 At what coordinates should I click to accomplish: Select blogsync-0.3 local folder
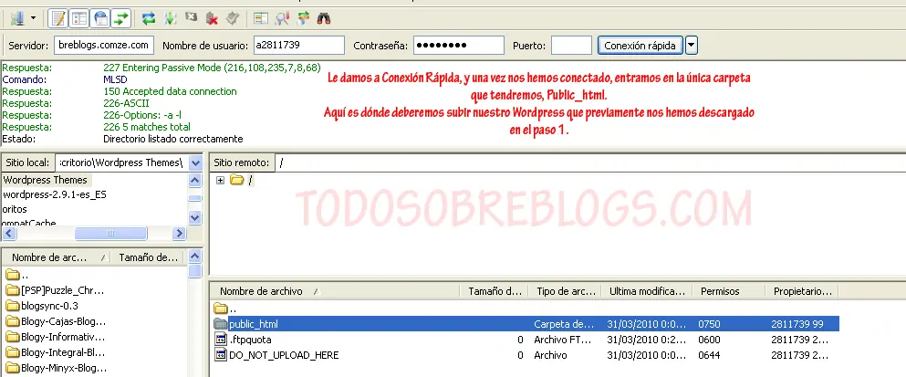42,305
